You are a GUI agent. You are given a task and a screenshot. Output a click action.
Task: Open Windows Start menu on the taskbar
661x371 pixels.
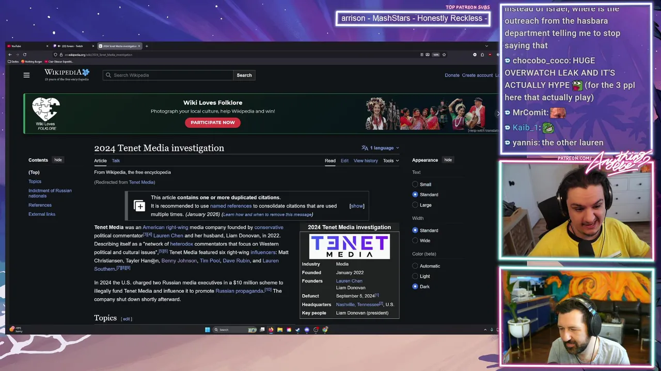(208, 330)
